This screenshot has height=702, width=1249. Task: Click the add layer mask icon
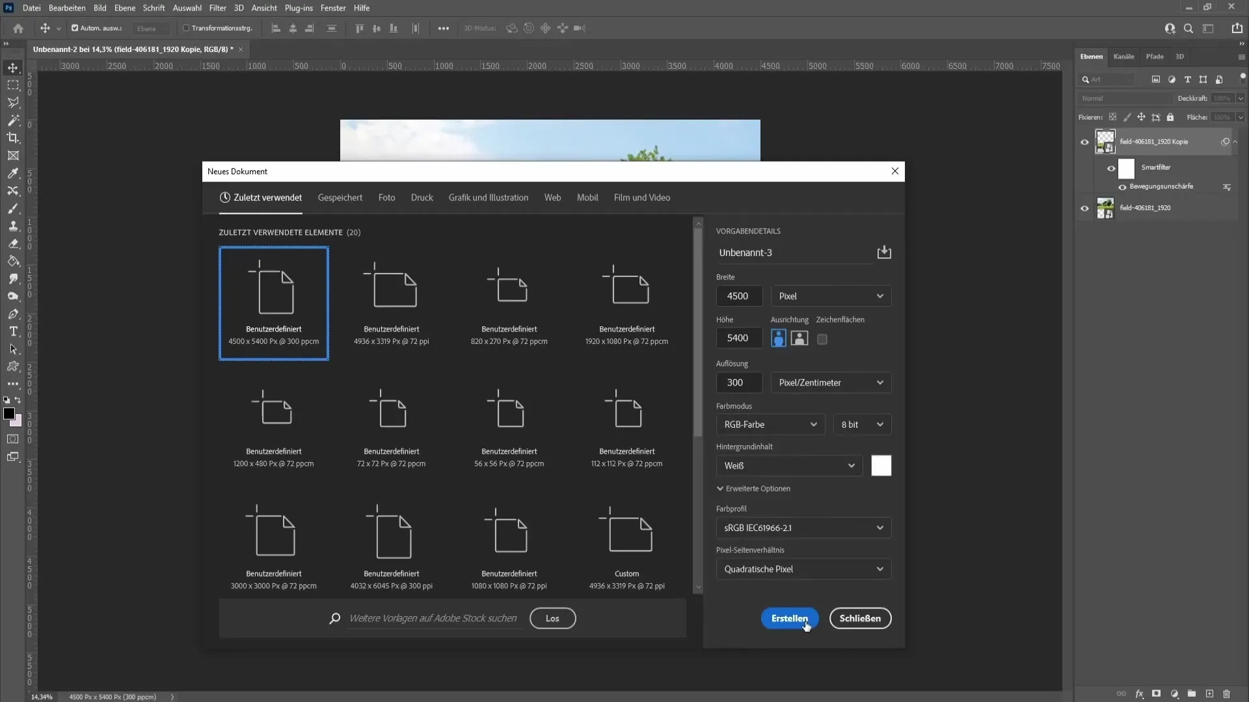(1156, 694)
